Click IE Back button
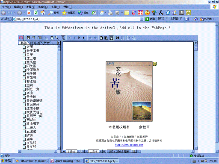The width and height of the screenshot is (219, 164). [x=4, y=13]
